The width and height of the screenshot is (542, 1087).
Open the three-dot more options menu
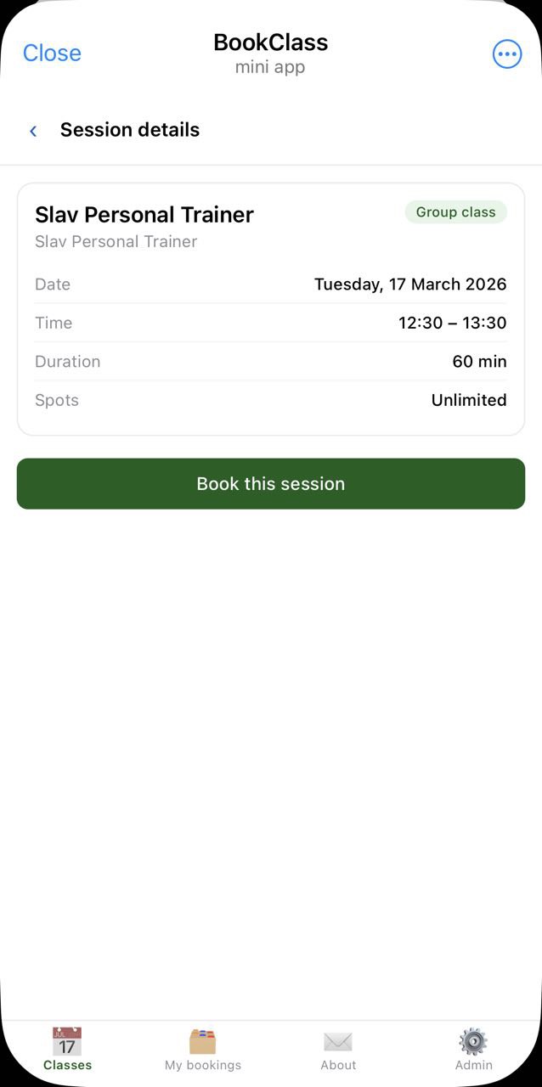click(x=507, y=54)
